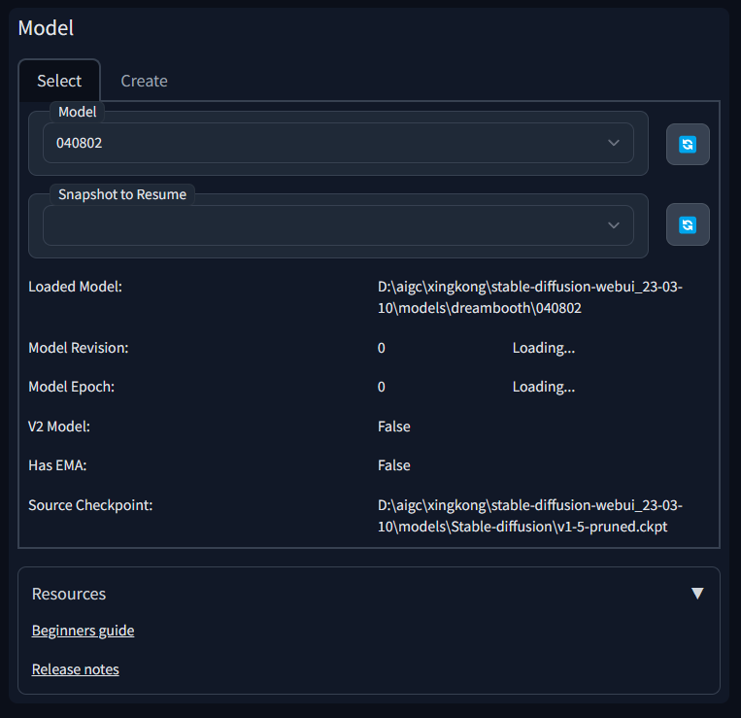741x718 pixels.
Task: Click the Loading text next to Model Epoch
Action: coord(543,387)
